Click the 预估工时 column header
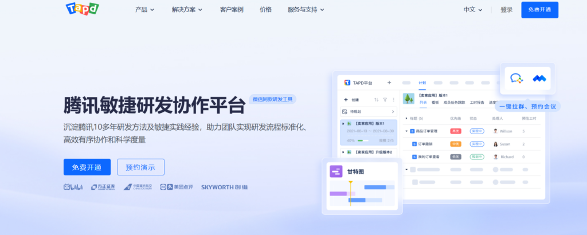Image resolution: width=587 pixels, height=235 pixels. pos(529,118)
